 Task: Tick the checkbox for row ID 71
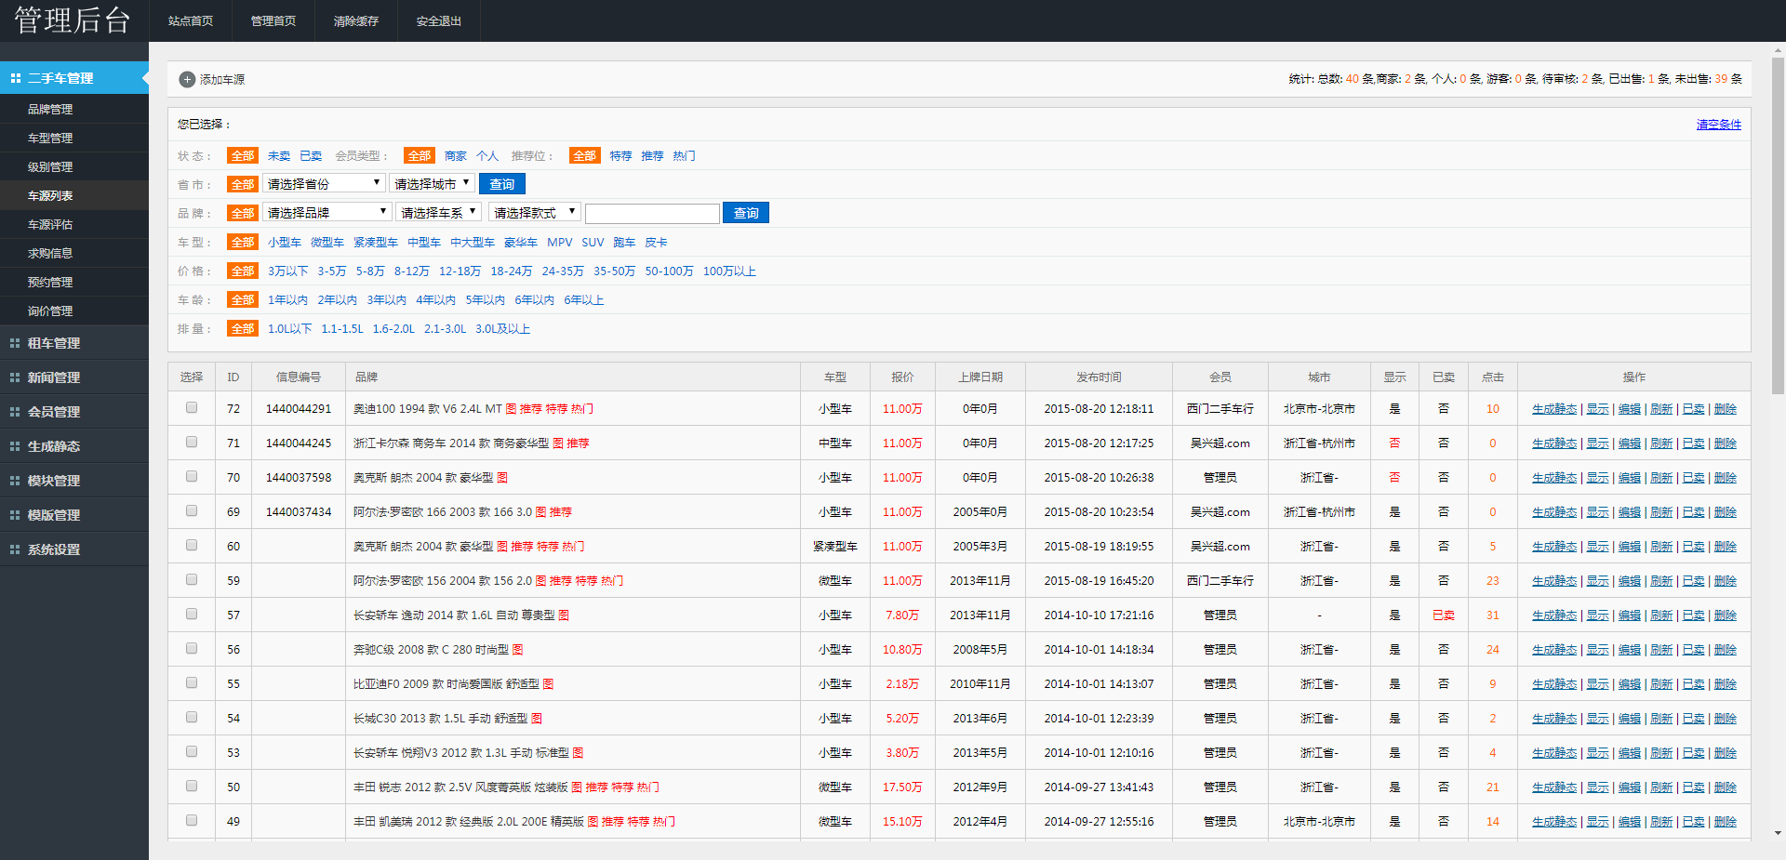(x=192, y=442)
